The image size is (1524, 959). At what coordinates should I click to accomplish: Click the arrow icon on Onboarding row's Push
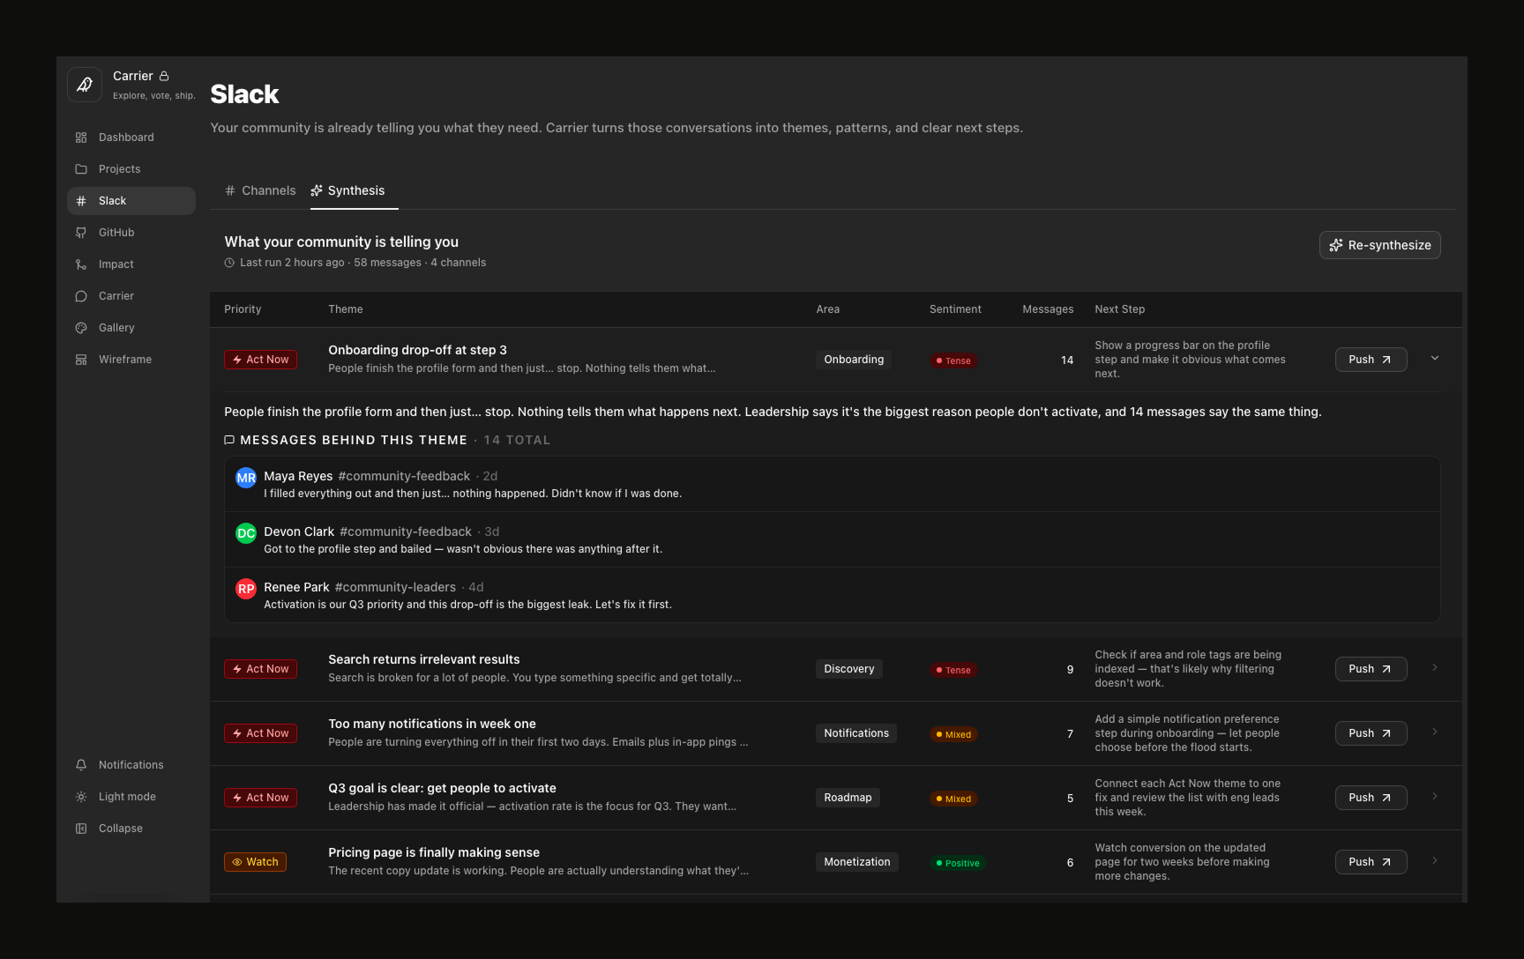click(1386, 360)
